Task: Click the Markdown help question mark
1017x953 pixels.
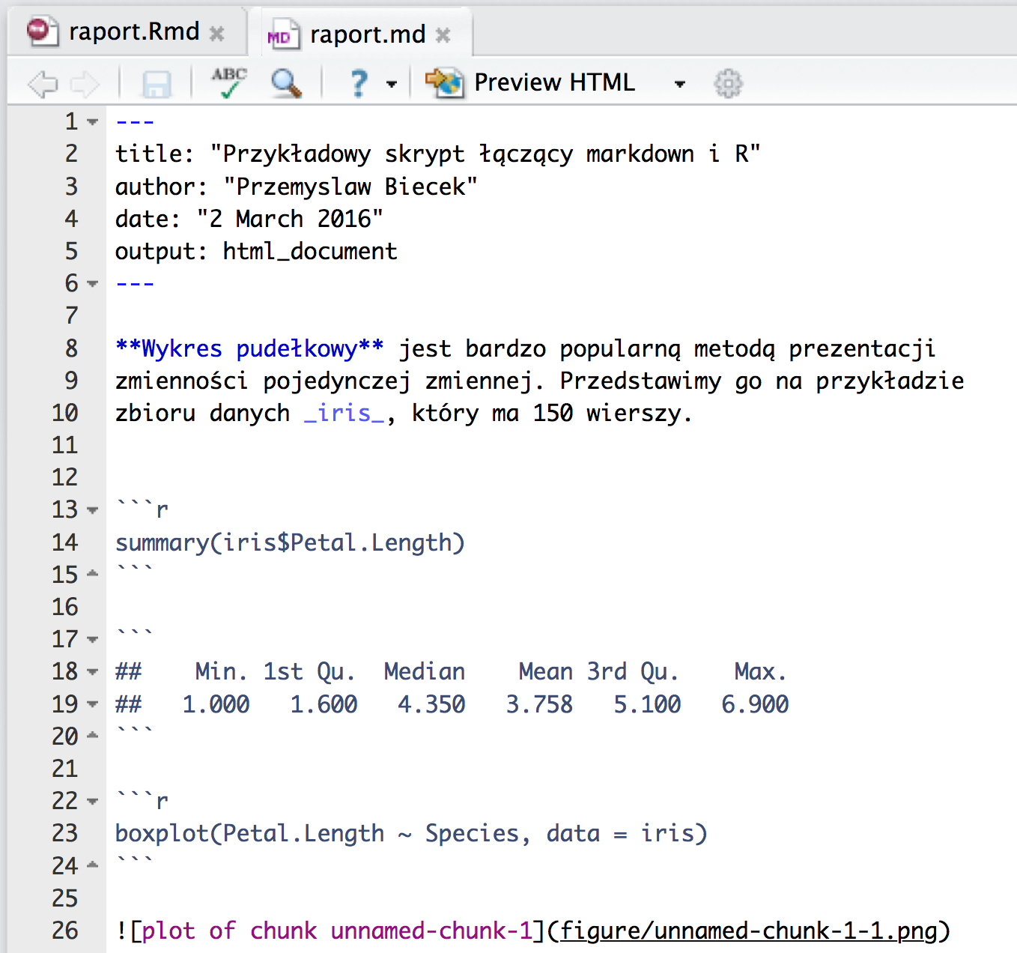Action: click(x=359, y=83)
